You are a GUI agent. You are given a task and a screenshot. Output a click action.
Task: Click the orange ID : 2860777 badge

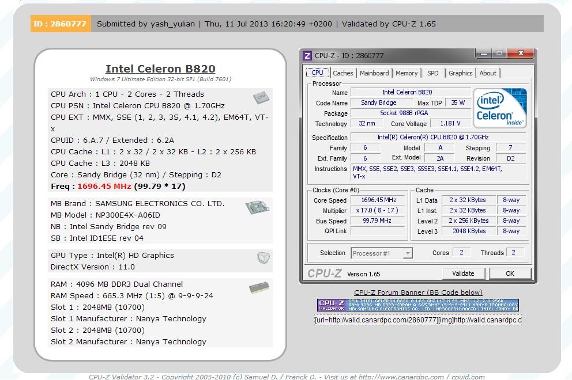[60, 24]
